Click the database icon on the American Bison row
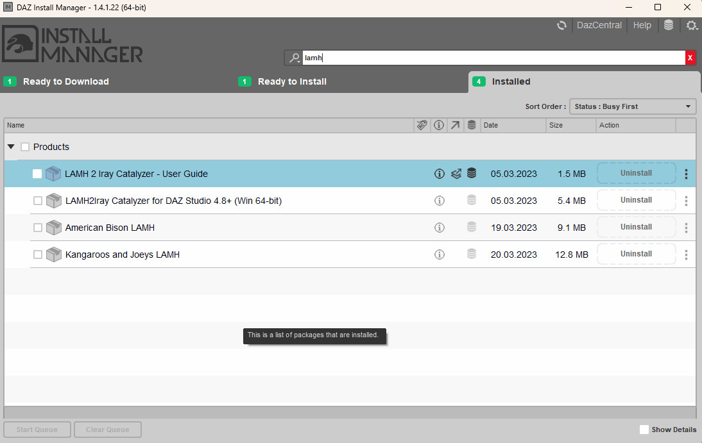The width and height of the screenshot is (702, 443). pyautogui.click(x=472, y=227)
